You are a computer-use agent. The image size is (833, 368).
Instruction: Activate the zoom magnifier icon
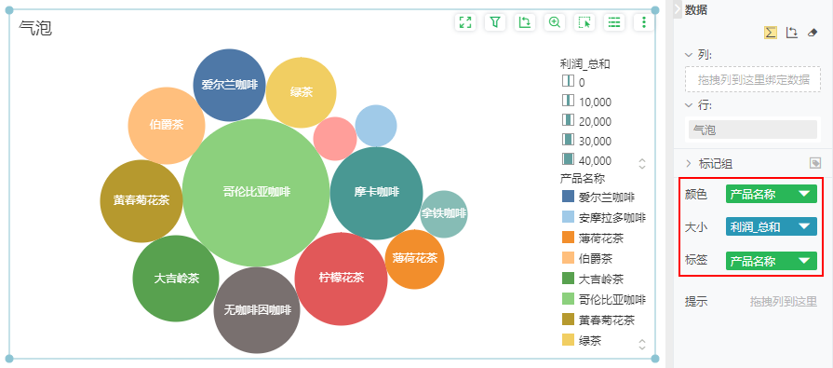(555, 22)
